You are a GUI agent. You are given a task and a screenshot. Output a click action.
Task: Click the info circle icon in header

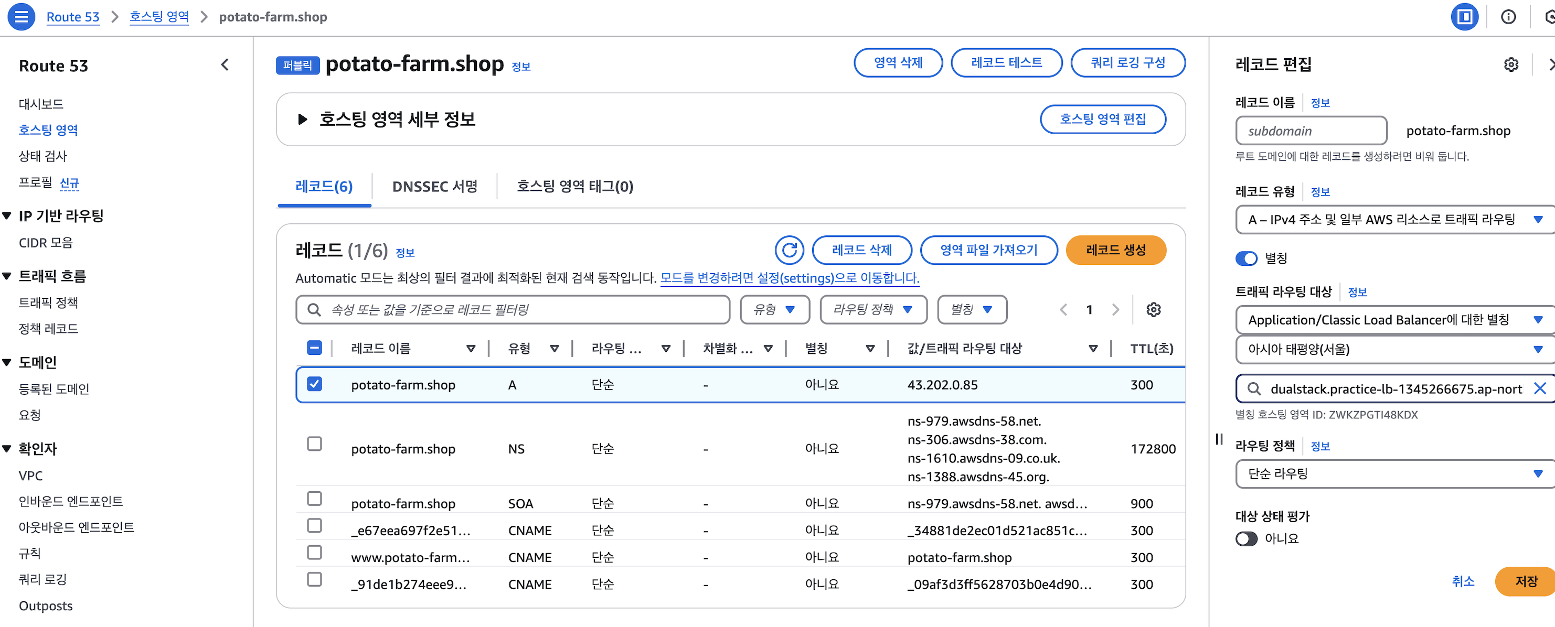tap(1508, 16)
